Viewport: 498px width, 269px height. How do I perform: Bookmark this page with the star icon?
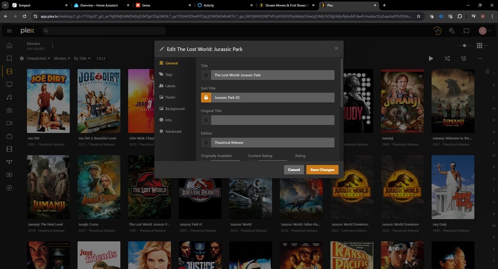click(419, 16)
